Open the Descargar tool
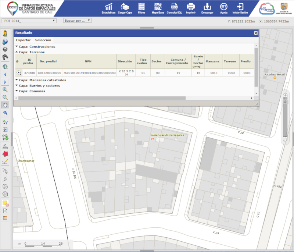 tap(207, 8)
